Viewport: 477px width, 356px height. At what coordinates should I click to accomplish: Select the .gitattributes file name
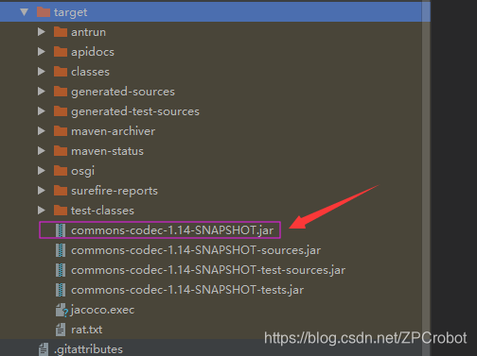click(88, 349)
